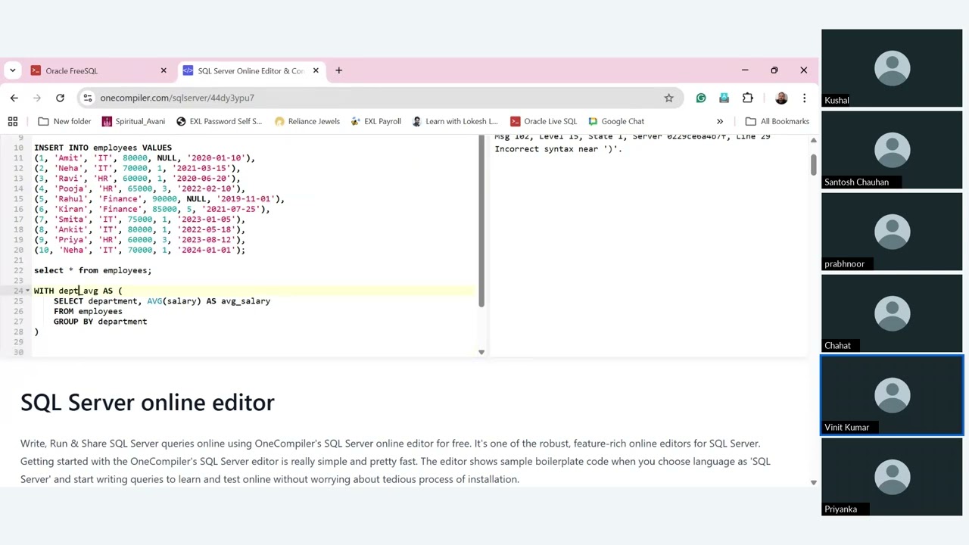Open the All Bookmarks folder
This screenshot has width=969, height=545.
pos(777,121)
